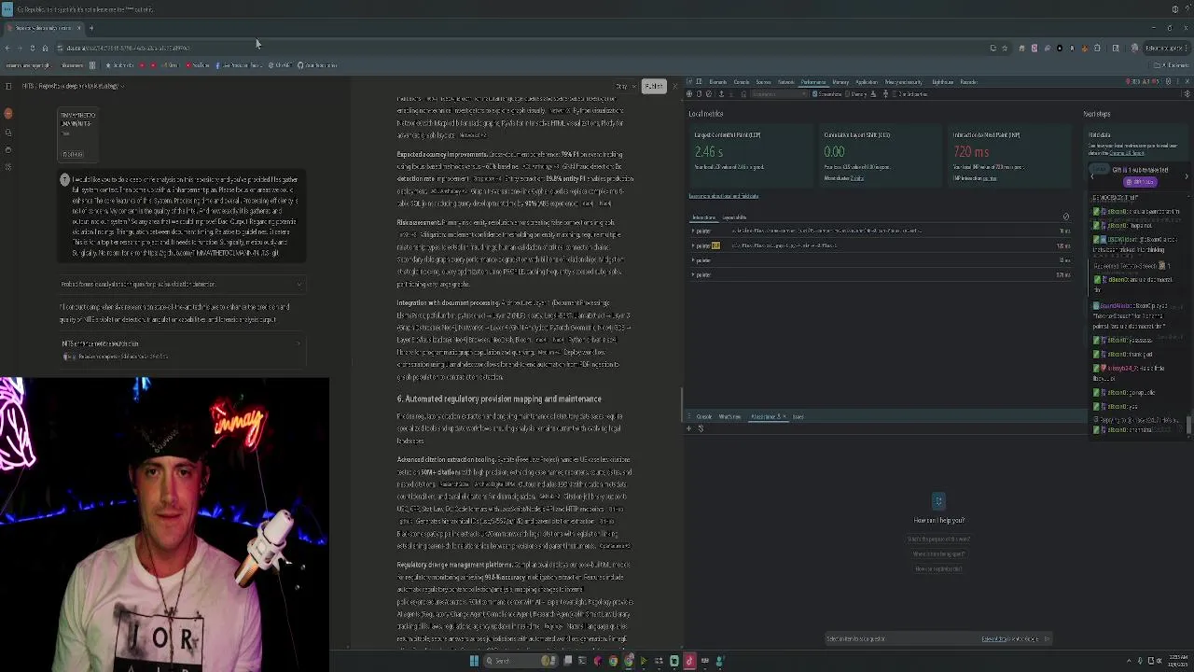Viewport: 1194px width, 672px height.
Task: Switch to the Network DevTools tab
Action: [786, 82]
